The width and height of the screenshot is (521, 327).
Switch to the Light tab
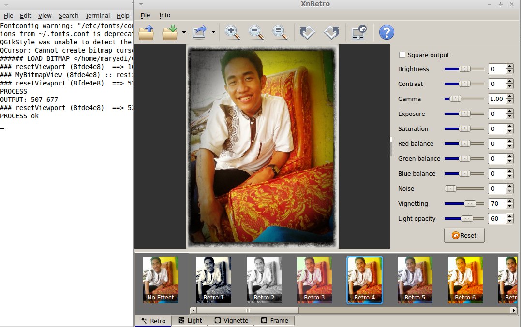click(190, 320)
